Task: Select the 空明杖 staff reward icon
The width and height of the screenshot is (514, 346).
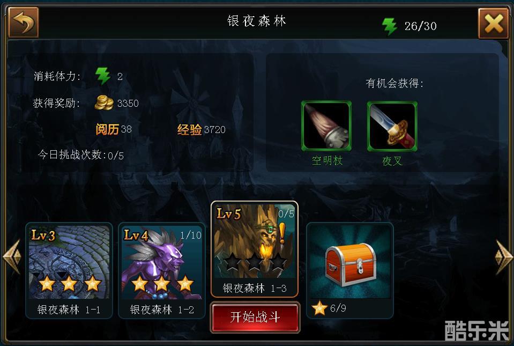Action: coord(326,126)
